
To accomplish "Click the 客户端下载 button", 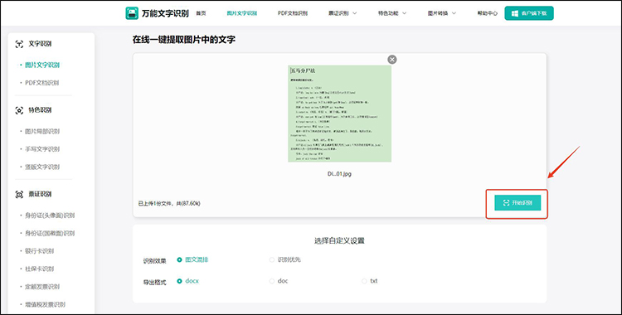I will [529, 13].
